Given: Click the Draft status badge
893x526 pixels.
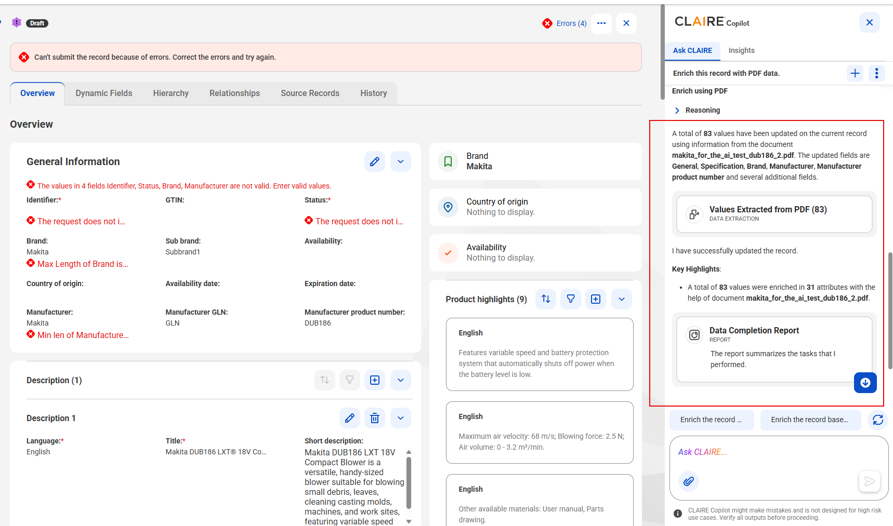Looking at the screenshot, I should pos(37,23).
